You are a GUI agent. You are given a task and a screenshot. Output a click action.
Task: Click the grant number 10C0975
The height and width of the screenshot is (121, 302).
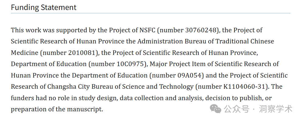tap(130, 64)
